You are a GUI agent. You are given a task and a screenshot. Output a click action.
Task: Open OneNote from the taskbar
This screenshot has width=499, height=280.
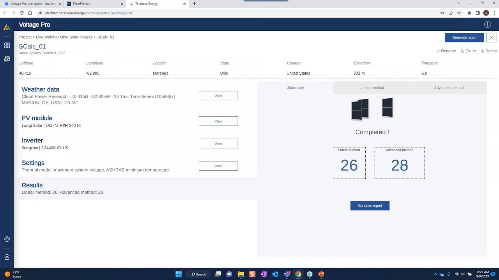click(264, 274)
